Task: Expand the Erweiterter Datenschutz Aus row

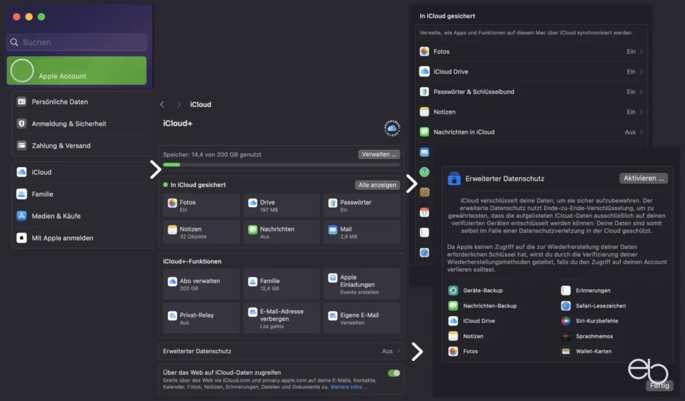Action: (282, 351)
